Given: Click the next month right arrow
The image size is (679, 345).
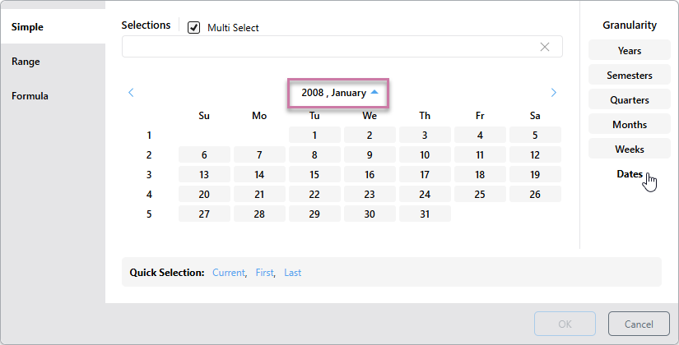Looking at the screenshot, I should pos(553,93).
